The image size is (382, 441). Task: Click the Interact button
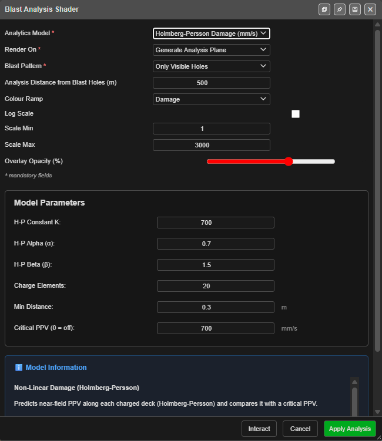[259, 429]
